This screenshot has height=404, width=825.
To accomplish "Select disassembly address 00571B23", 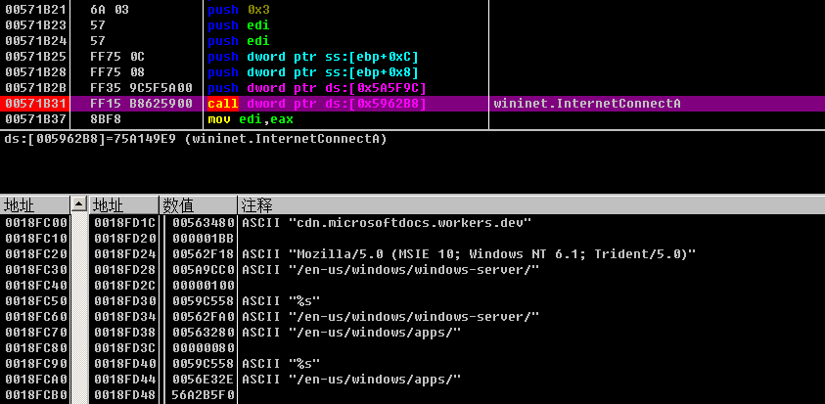I will [34, 24].
